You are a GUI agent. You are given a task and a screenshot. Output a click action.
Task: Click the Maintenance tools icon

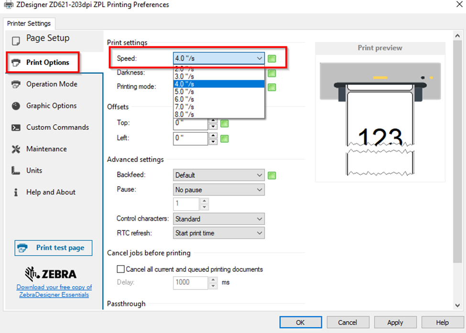(x=16, y=149)
